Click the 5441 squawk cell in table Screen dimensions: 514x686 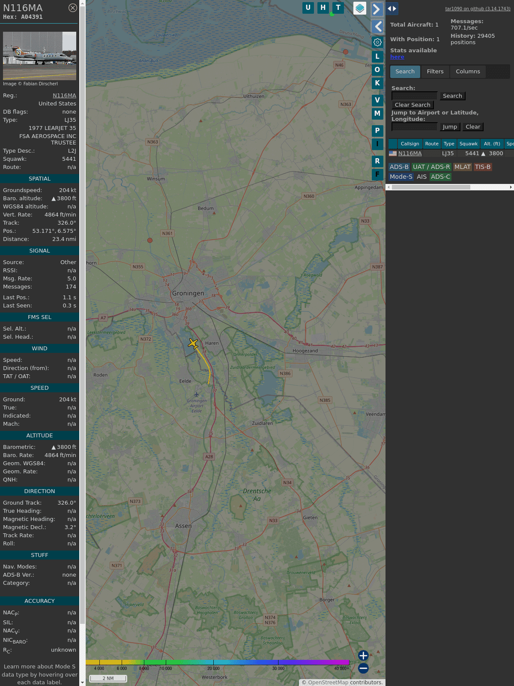[472, 153]
